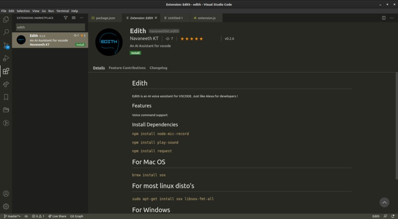Open the Manage gear icon

click(x=6, y=206)
